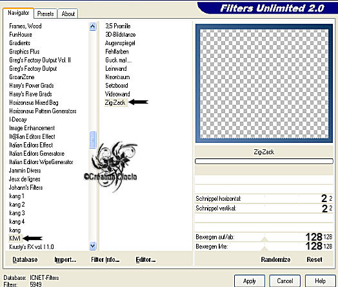
Task: Select the kang 3 category
Action: 17,213
